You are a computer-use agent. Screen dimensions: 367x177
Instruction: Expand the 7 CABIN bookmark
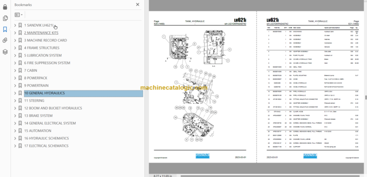[15, 70]
